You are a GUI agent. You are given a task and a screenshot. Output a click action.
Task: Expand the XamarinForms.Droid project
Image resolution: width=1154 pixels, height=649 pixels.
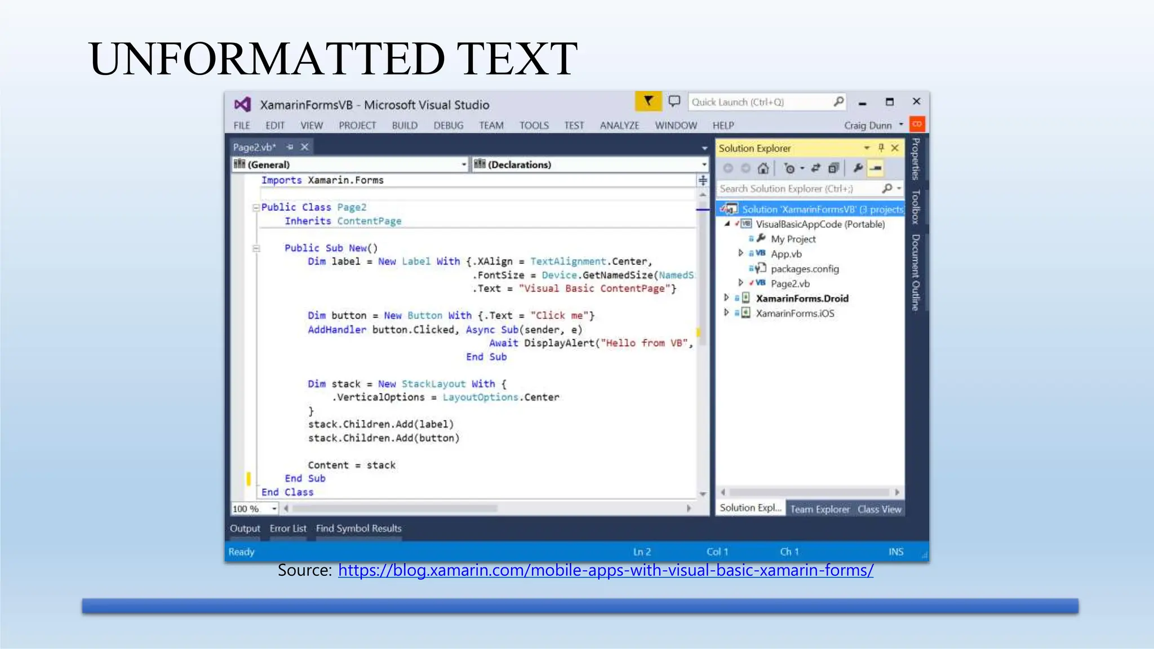[x=726, y=297]
